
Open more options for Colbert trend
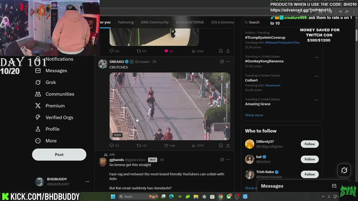click(316, 76)
